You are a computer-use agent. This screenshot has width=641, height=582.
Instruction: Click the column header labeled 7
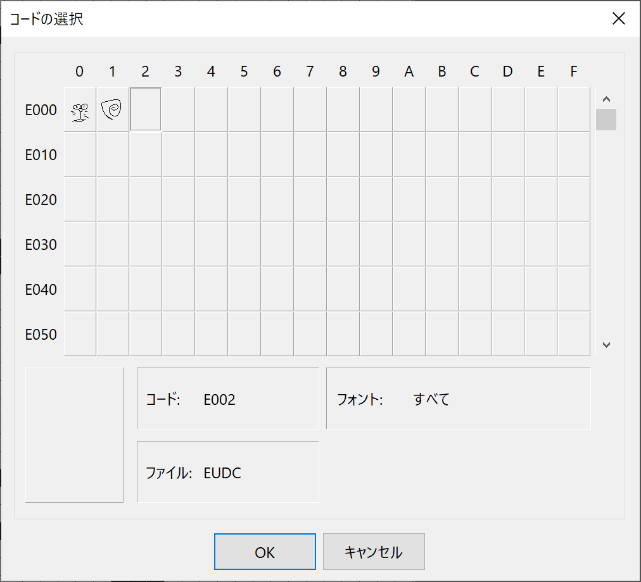[310, 71]
